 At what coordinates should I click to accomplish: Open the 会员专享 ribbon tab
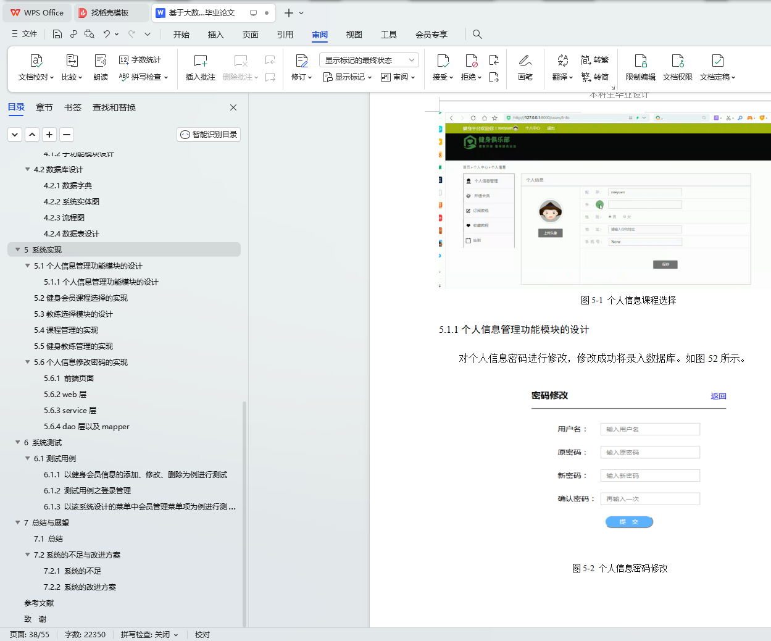click(431, 35)
